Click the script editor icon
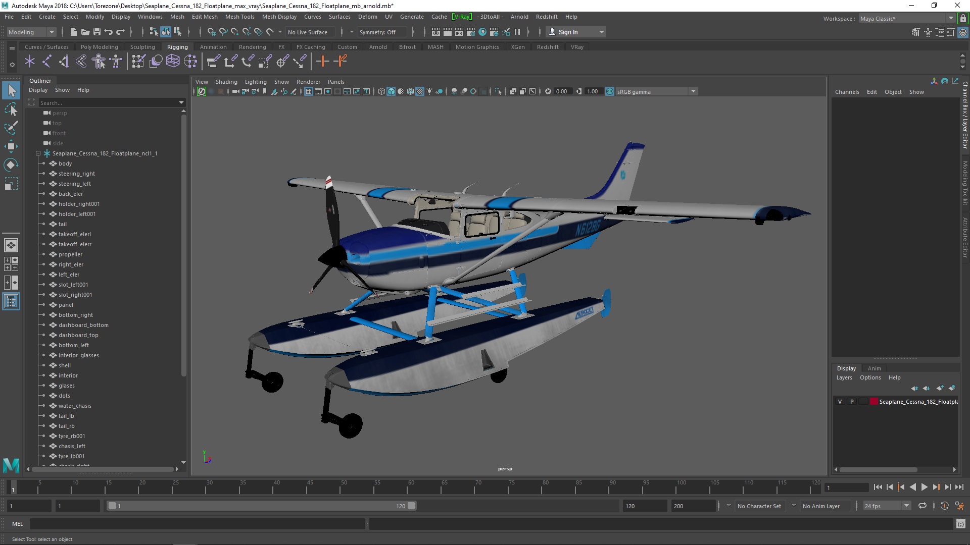This screenshot has width=970, height=545. point(961,524)
